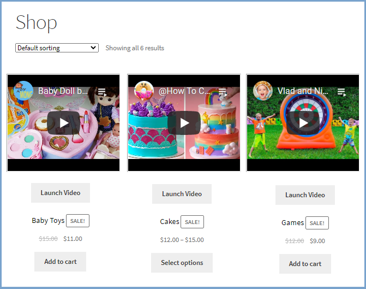Click the @How To C... video title
Viewport: 366px width, 289px height.
(184, 91)
